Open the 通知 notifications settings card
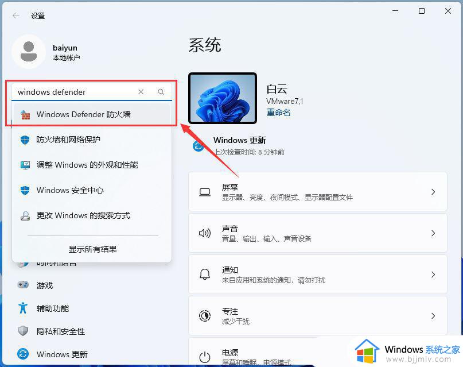This screenshot has width=463, height=367. 317,275
